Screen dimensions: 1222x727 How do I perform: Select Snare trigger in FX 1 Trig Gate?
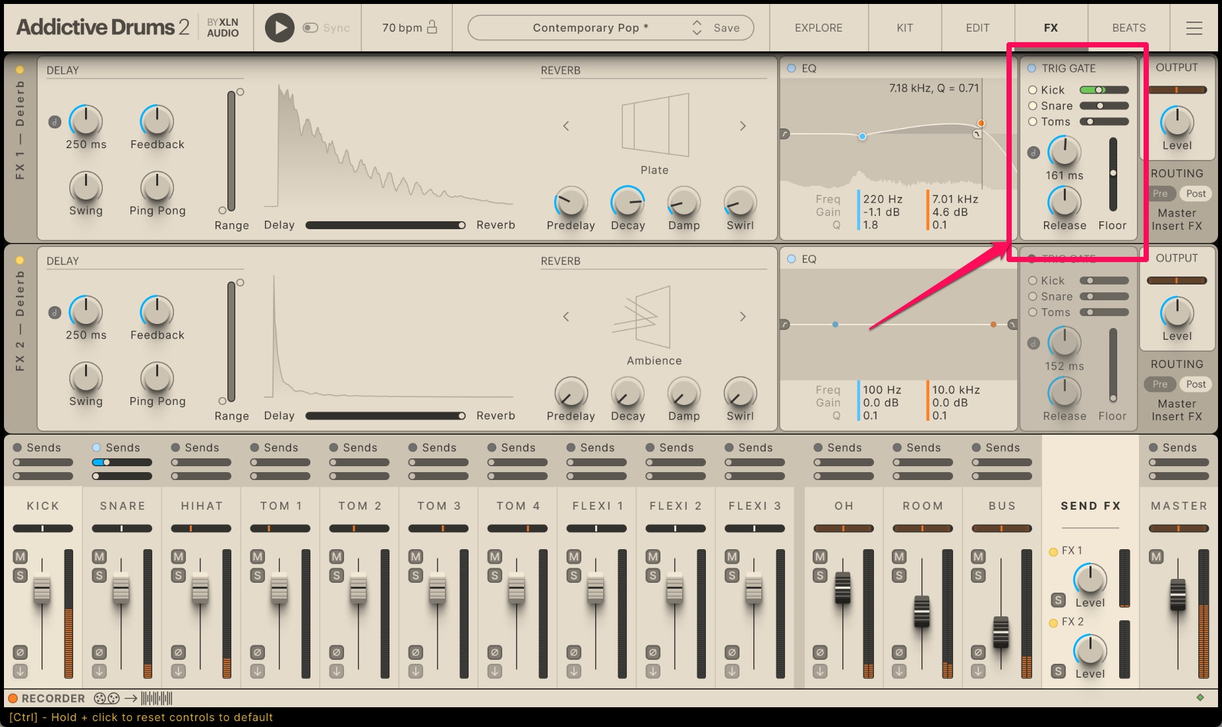coord(1033,105)
